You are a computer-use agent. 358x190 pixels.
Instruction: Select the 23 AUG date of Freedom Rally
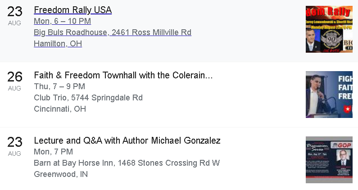(14, 15)
